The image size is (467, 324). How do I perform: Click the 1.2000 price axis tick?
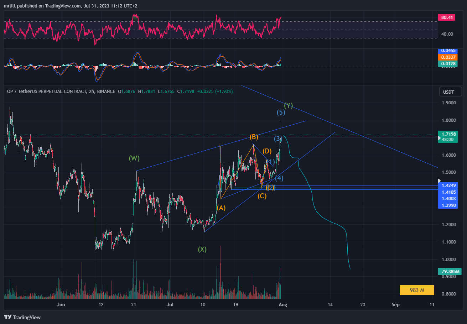(x=448, y=225)
